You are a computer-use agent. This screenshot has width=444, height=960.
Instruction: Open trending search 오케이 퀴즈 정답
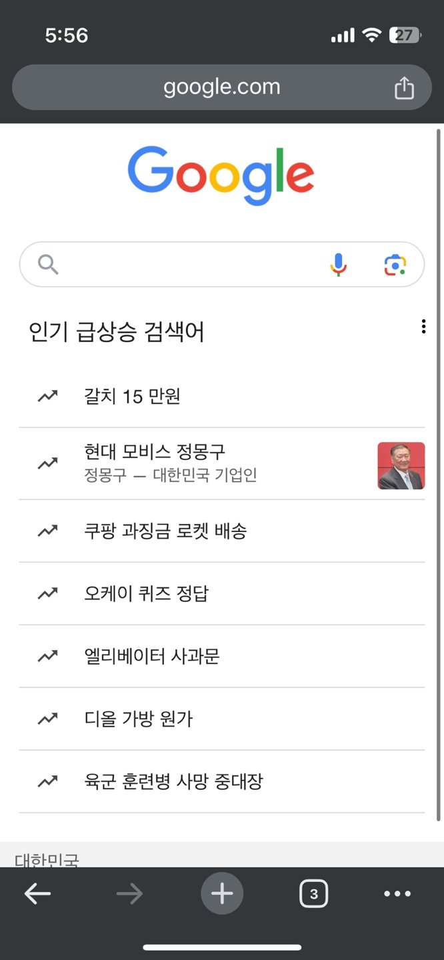coord(146,594)
